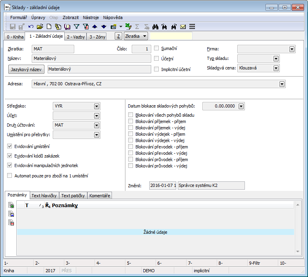Expand the Středisko dropdown list

[x=96, y=106]
